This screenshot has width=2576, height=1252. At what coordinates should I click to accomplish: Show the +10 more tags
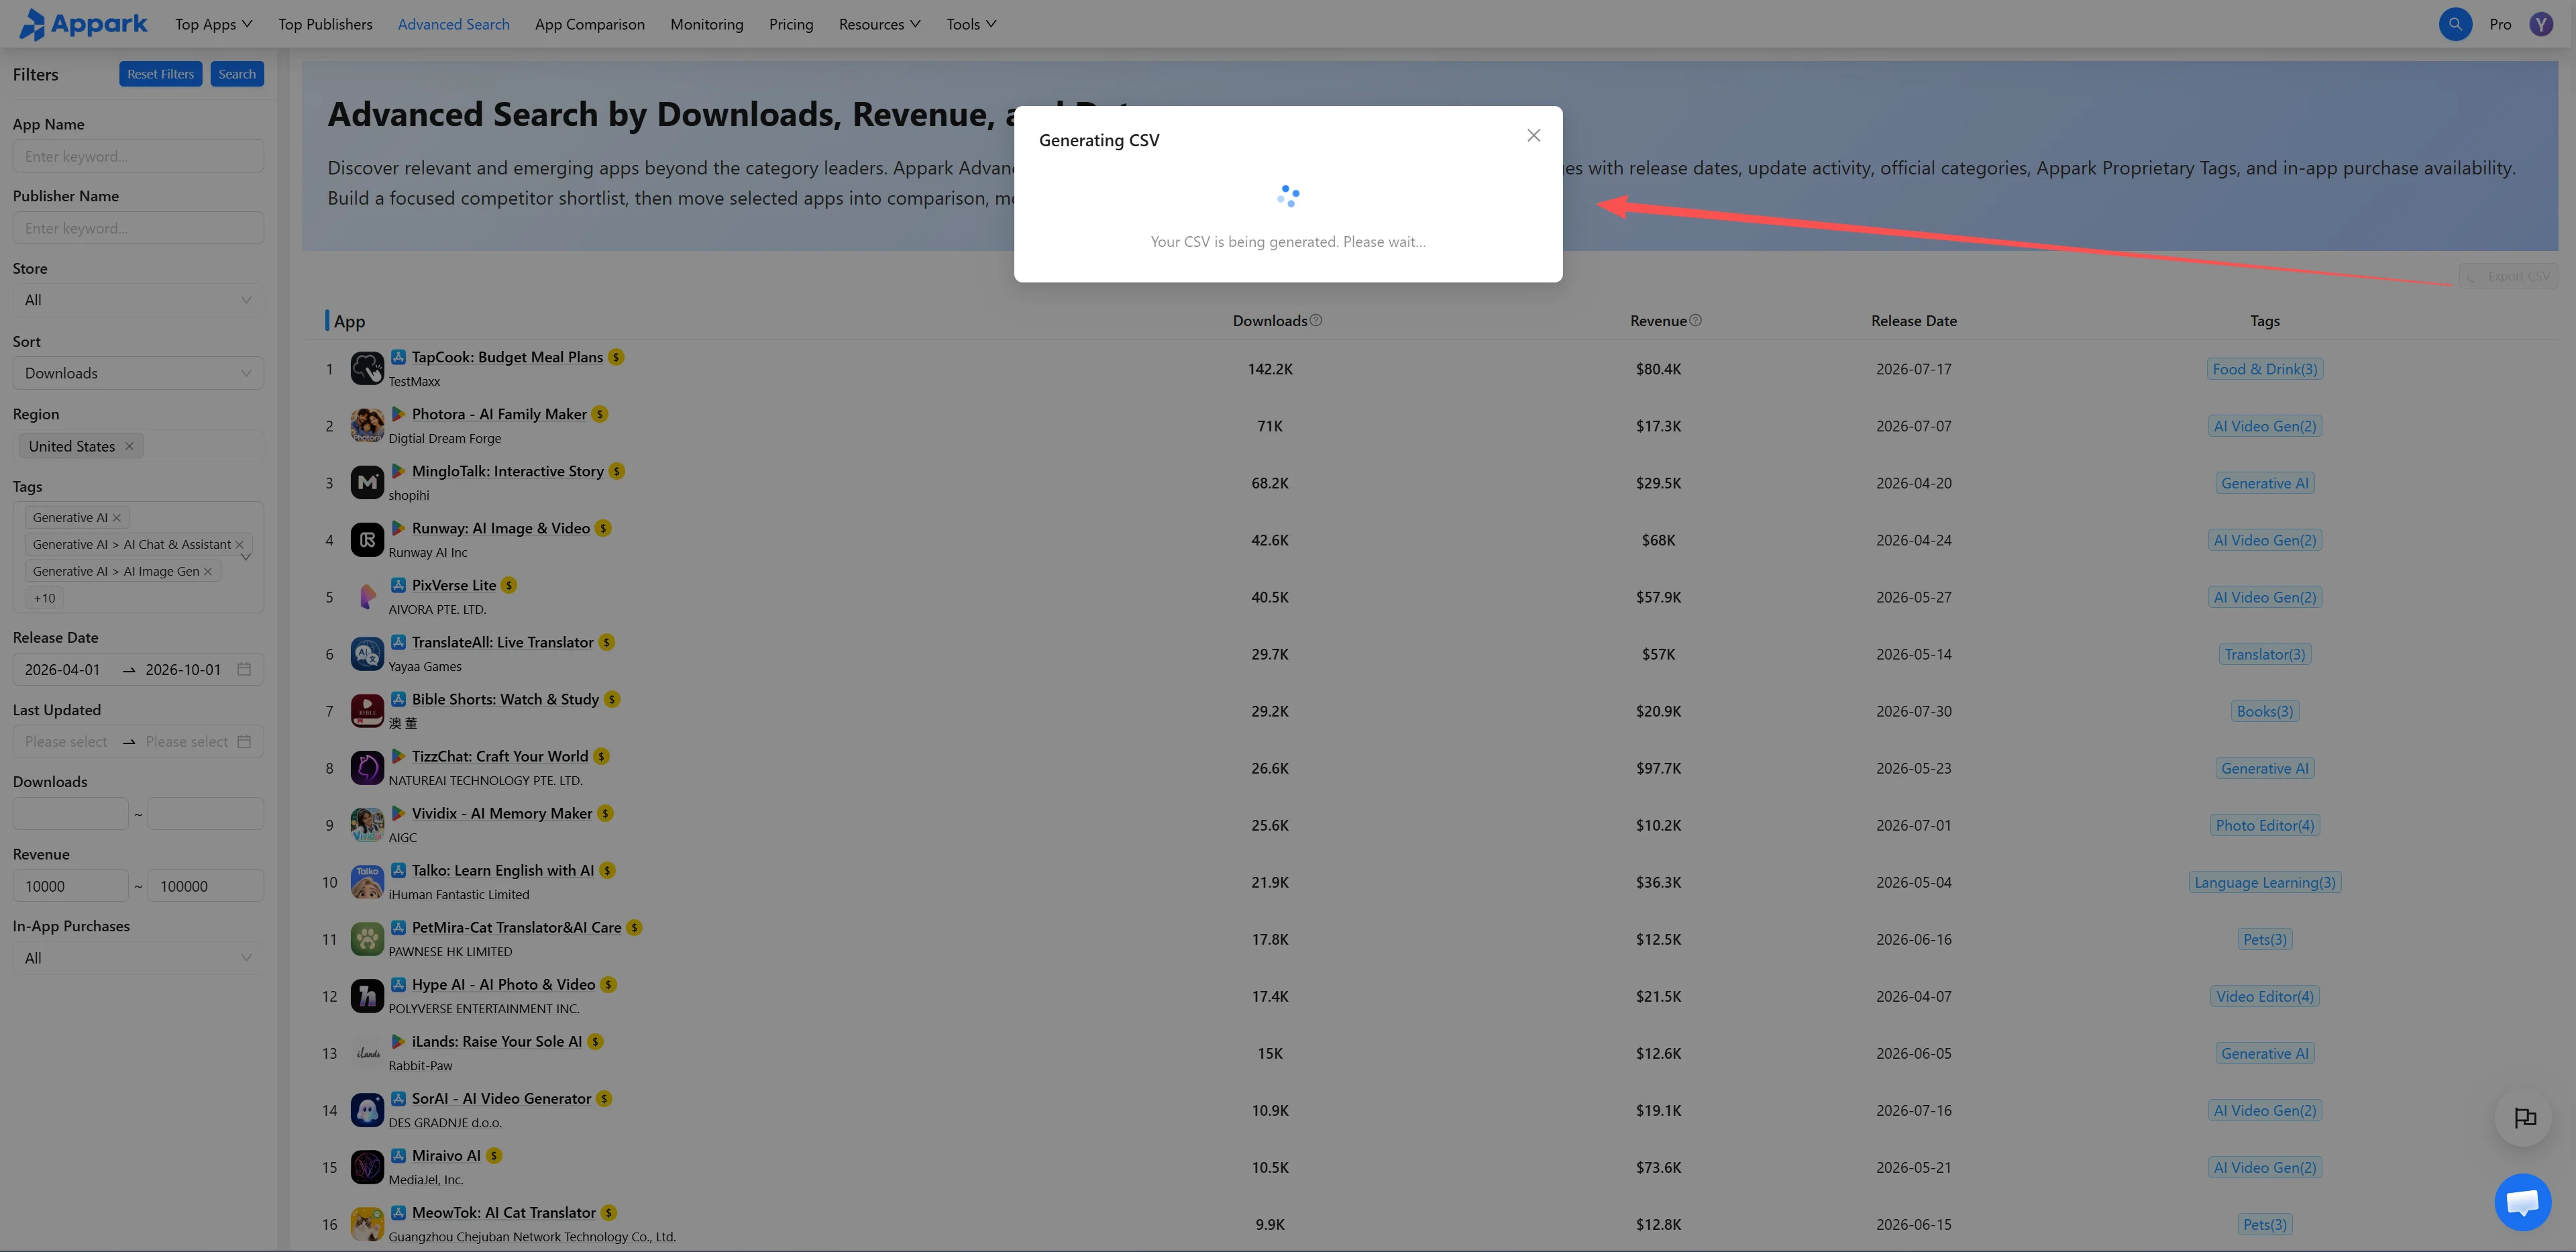pos(44,598)
